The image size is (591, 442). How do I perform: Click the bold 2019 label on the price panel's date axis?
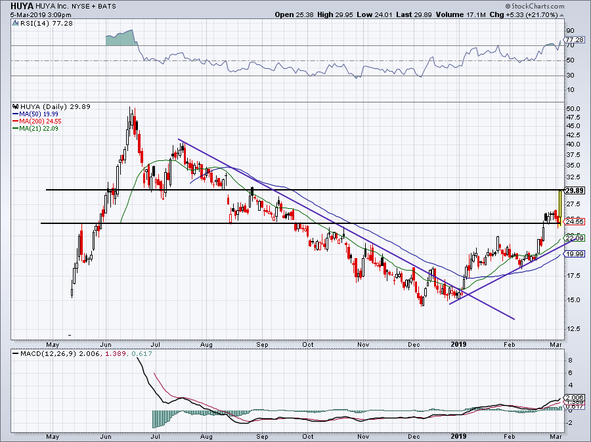click(x=459, y=344)
